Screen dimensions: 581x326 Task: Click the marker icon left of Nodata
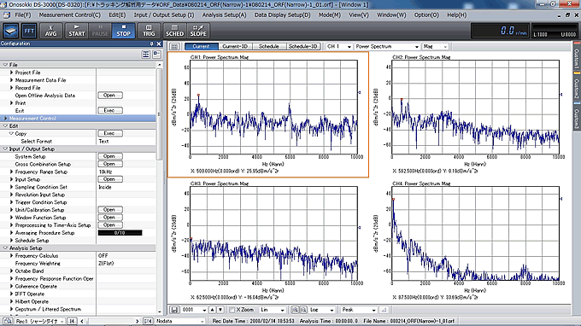click(148, 321)
